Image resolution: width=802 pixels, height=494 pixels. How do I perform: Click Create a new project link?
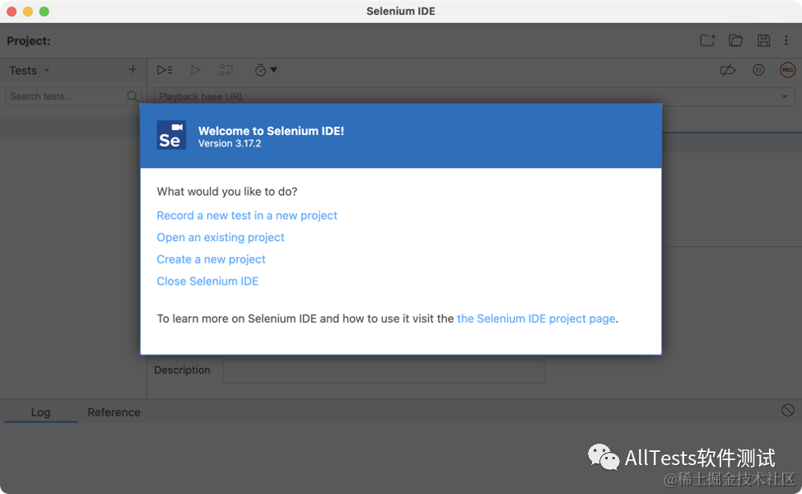[212, 259]
